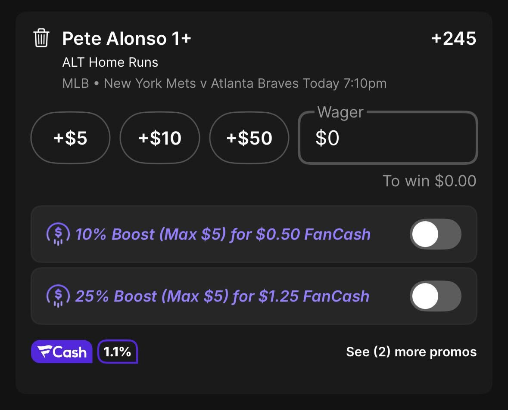Screen dimensions: 508x410
Task: Open the Mets v Braves game details
Action: click(x=224, y=83)
